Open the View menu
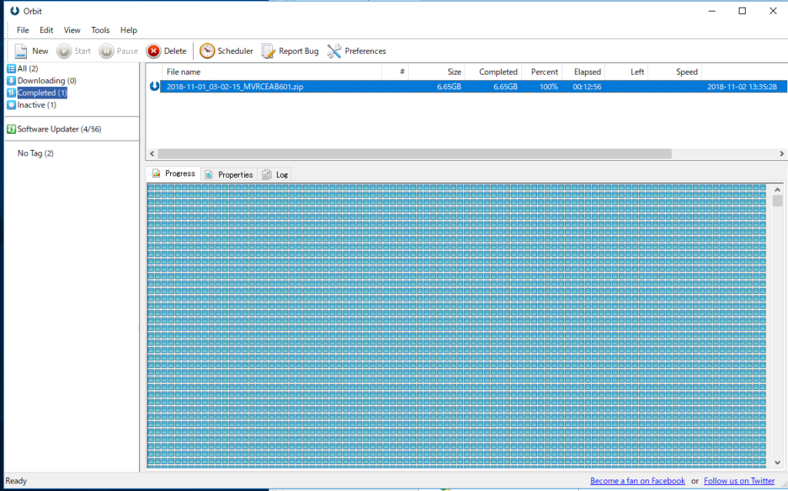Image resolution: width=788 pixels, height=491 pixels. (72, 30)
